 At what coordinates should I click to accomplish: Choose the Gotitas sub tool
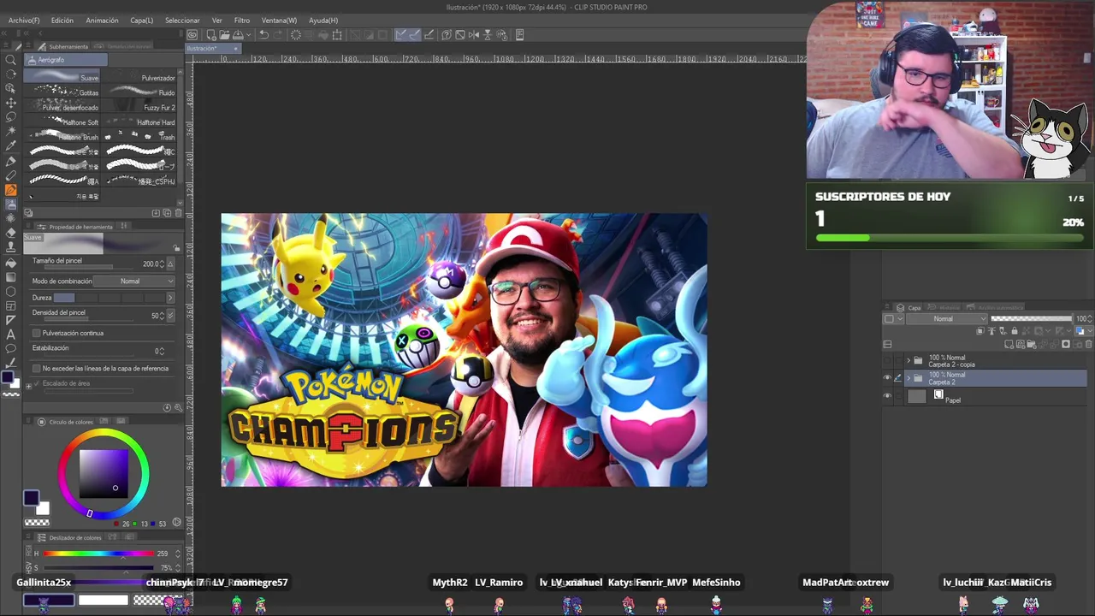pyautogui.click(x=62, y=92)
